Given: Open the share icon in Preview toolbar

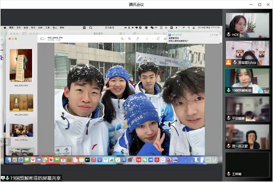Looking at the screenshot, I should click(x=138, y=39).
